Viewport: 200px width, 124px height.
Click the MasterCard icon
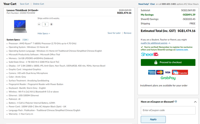click(x=160, y=72)
